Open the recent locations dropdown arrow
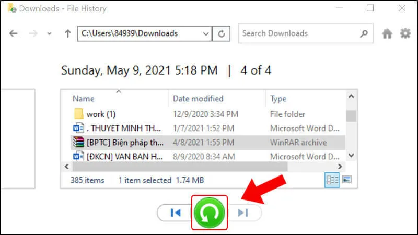Screen dimensions: 418x235 click(49, 34)
